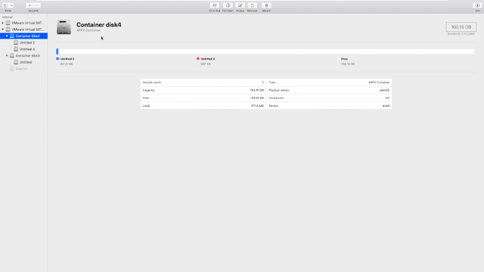Collapse the Container disk4 tree row
Viewport: 484px width, 272px height.
click(7, 36)
